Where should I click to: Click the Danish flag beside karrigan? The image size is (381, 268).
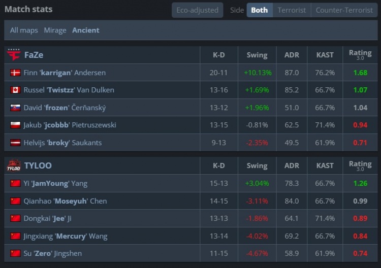[15, 73]
